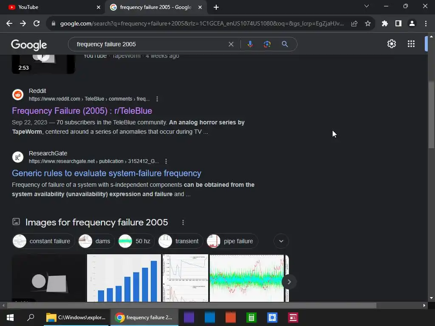The image size is (435, 326).
Task: Switch to the File Explorer taskbar window
Action: tap(76, 318)
